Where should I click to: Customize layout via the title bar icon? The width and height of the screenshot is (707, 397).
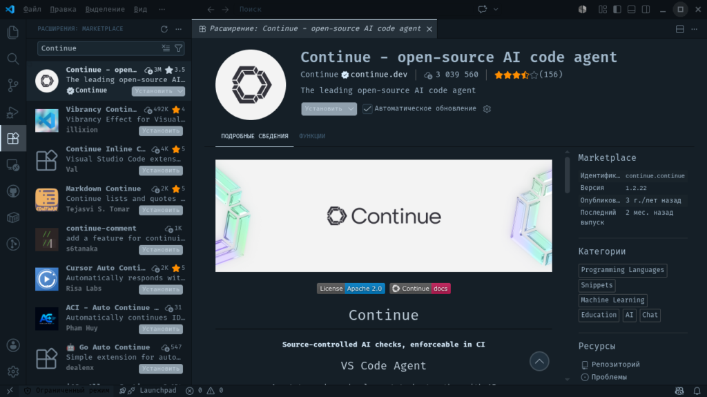click(603, 9)
